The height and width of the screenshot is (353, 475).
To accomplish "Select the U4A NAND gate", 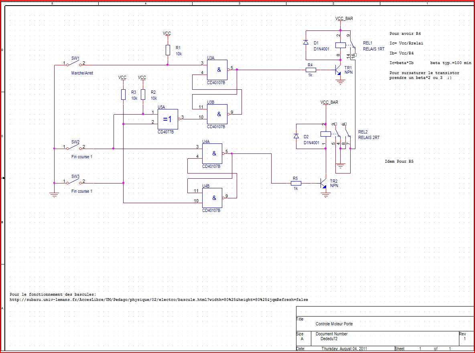I will click(212, 153).
